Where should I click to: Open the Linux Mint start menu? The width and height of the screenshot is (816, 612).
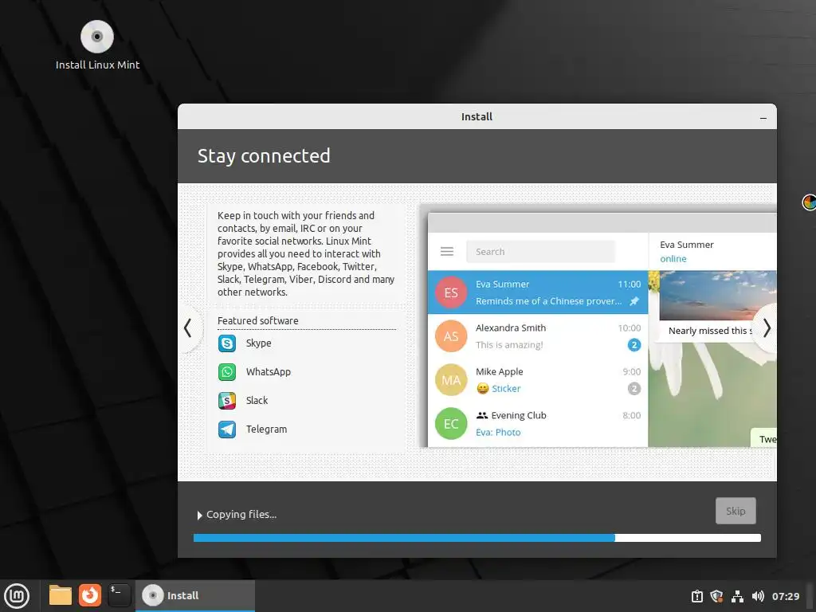(17, 596)
